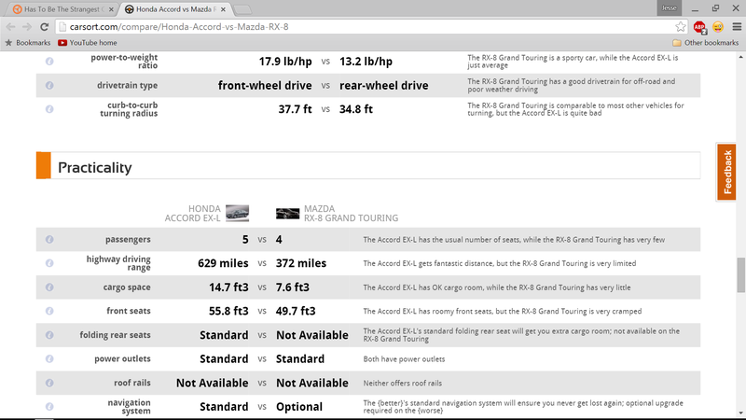Image resolution: width=746 pixels, height=420 pixels.
Task: Click the MAZDA RX-8 GRAND TOURING heading
Action: point(352,214)
